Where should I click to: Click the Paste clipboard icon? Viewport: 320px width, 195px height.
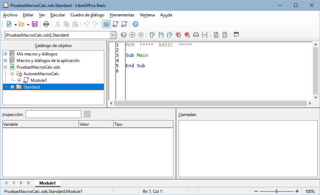(x=75, y=24)
